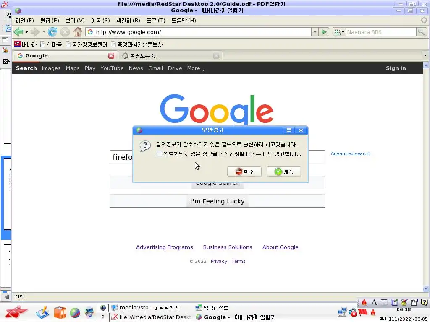Go to the Home page icon

(x=78, y=32)
